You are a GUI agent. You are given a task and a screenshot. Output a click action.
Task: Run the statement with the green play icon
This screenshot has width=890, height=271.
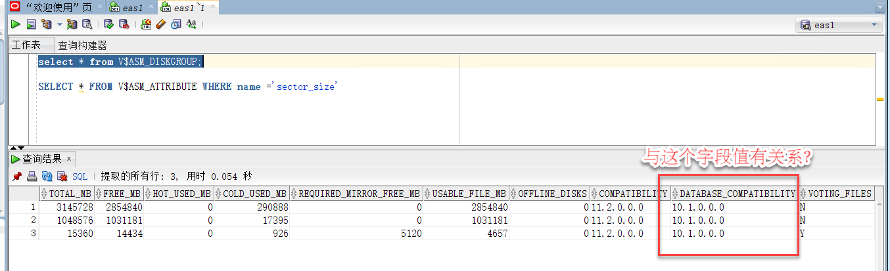pos(16,24)
